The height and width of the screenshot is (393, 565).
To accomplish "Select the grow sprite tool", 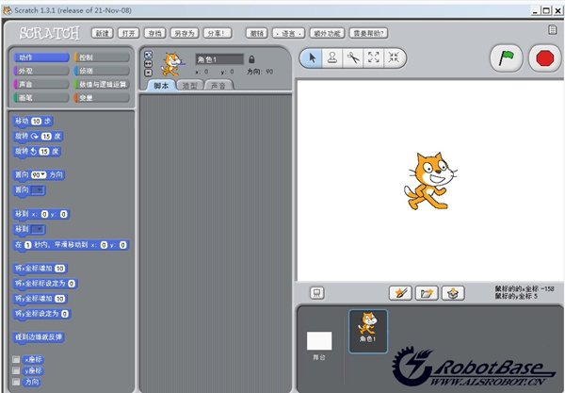I will tap(374, 57).
